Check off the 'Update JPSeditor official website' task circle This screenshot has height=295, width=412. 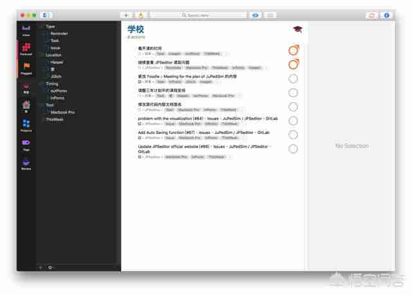click(293, 149)
